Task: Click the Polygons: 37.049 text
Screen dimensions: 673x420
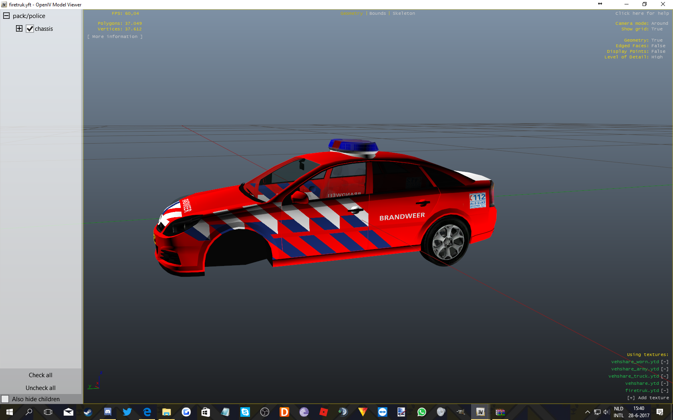Action: [x=120, y=23]
